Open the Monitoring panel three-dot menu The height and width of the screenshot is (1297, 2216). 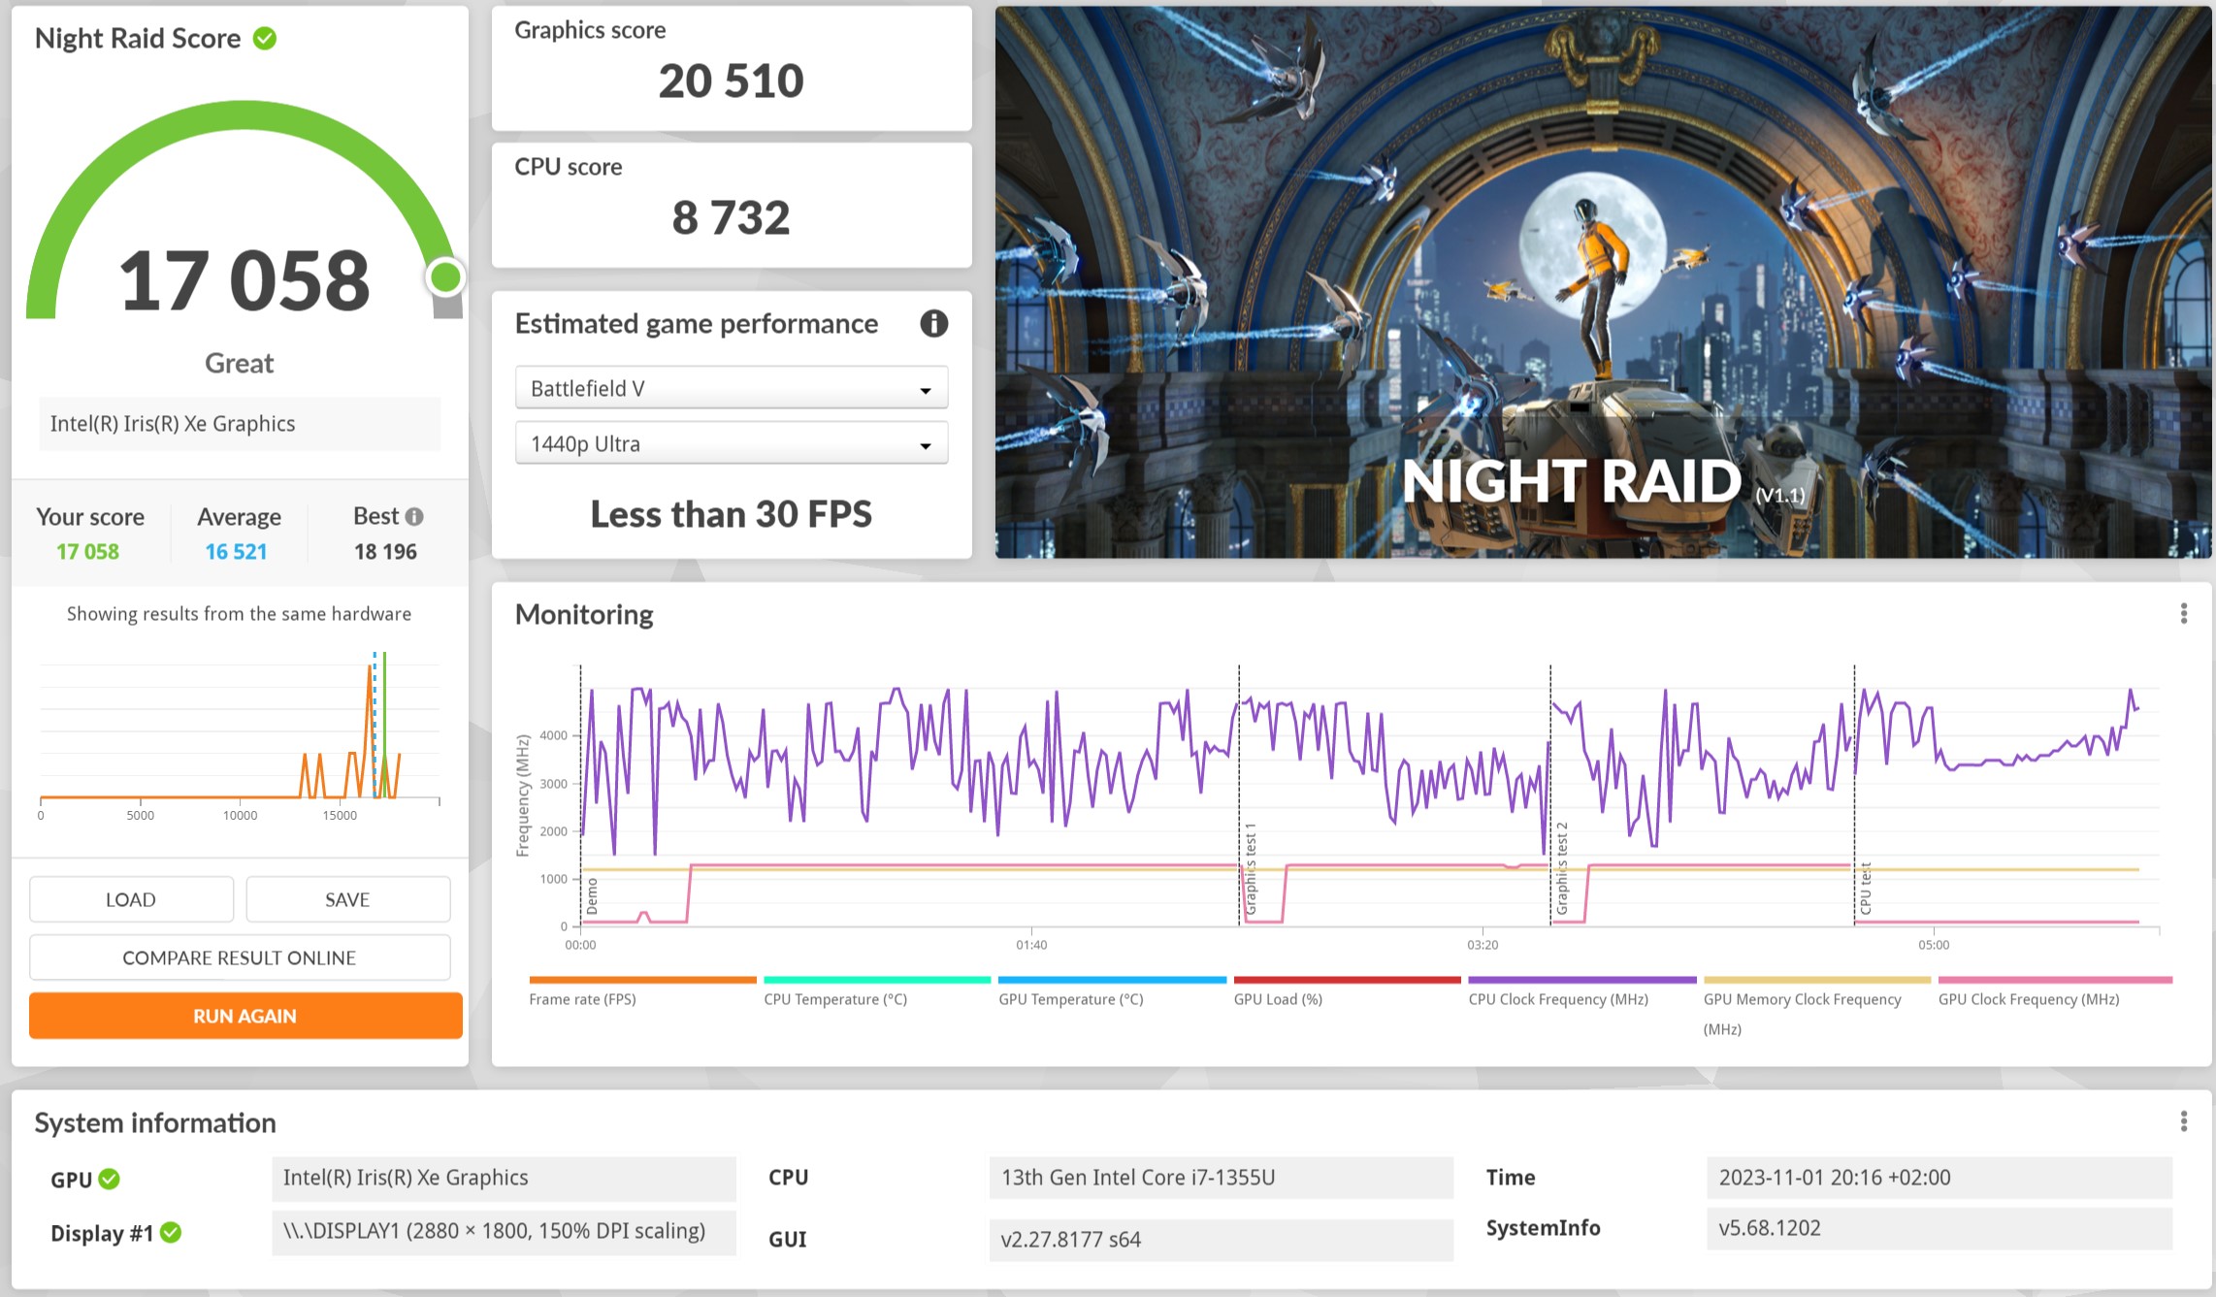tap(2183, 614)
